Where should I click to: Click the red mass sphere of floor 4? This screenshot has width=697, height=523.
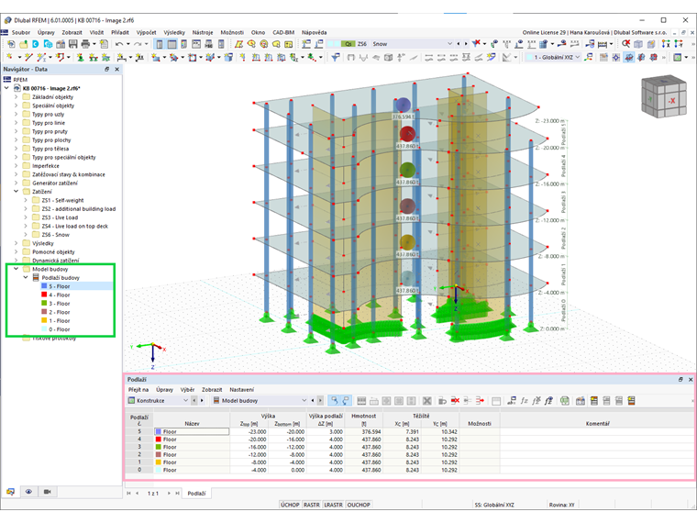tap(407, 134)
